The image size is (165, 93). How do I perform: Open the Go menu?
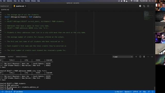point(19,1)
